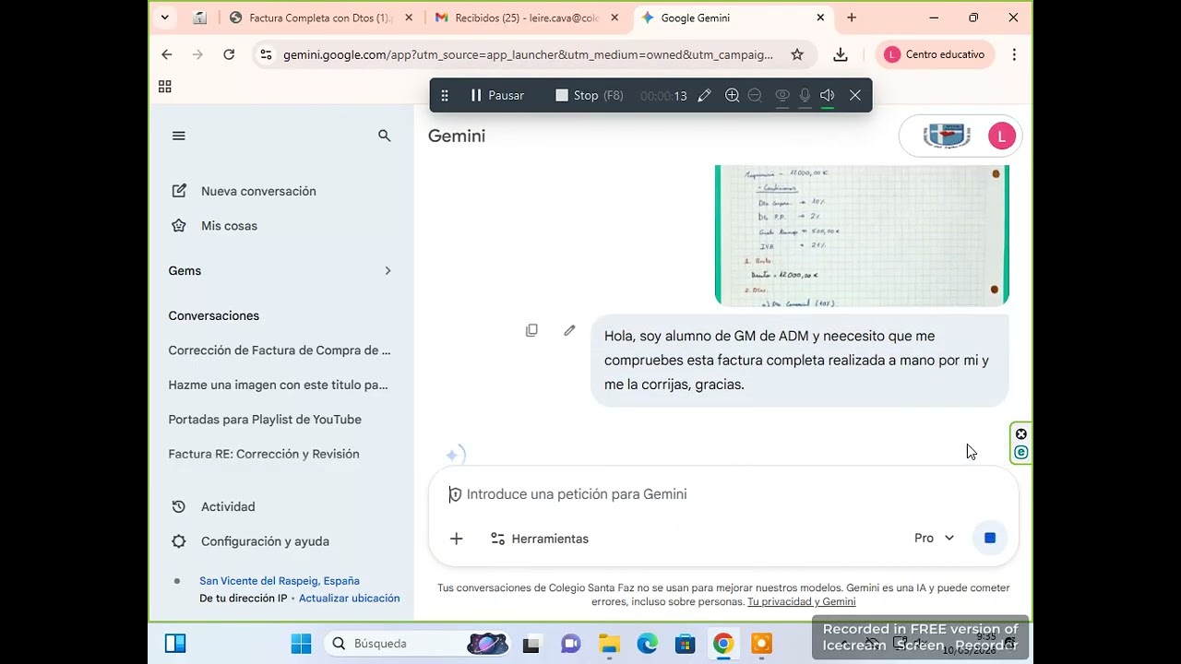
Task: Add a file with the plus button
Action: [x=457, y=539]
